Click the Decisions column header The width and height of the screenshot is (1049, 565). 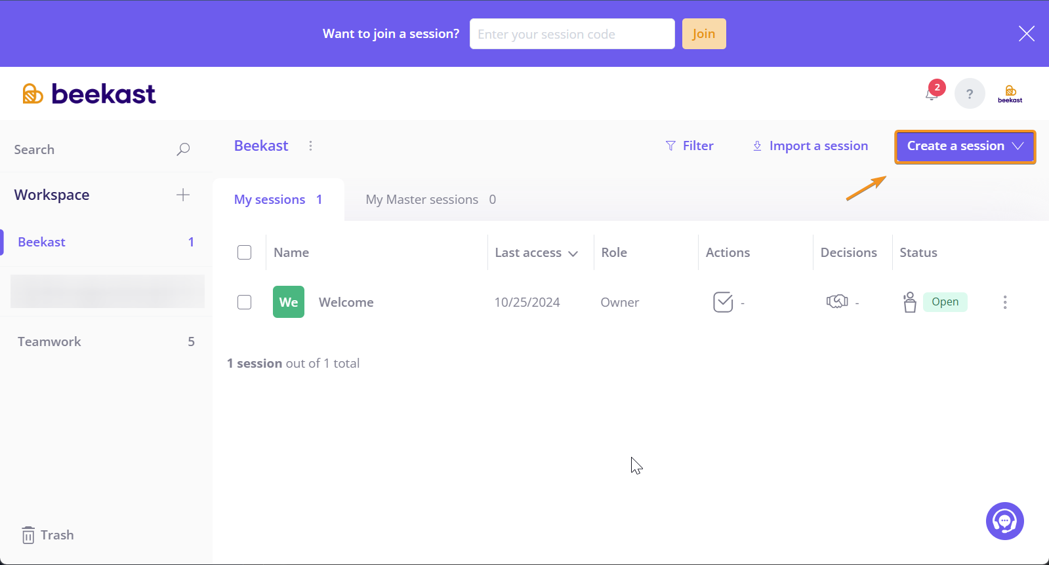click(x=849, y=252)
